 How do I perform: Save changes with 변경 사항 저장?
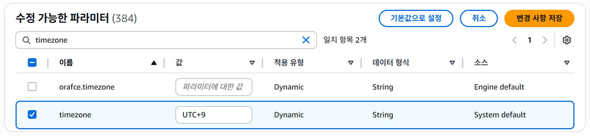539,18
